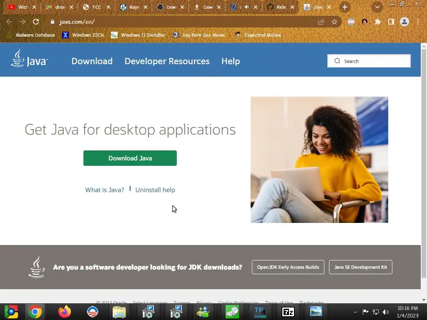Open Google Chrome from the taskbar
The width and height of the screenshot is (427, 320).
35,312
